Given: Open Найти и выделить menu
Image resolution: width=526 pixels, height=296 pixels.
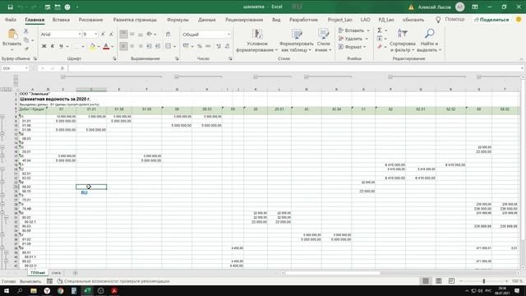Looking at the screenshot, I should 429,40.
